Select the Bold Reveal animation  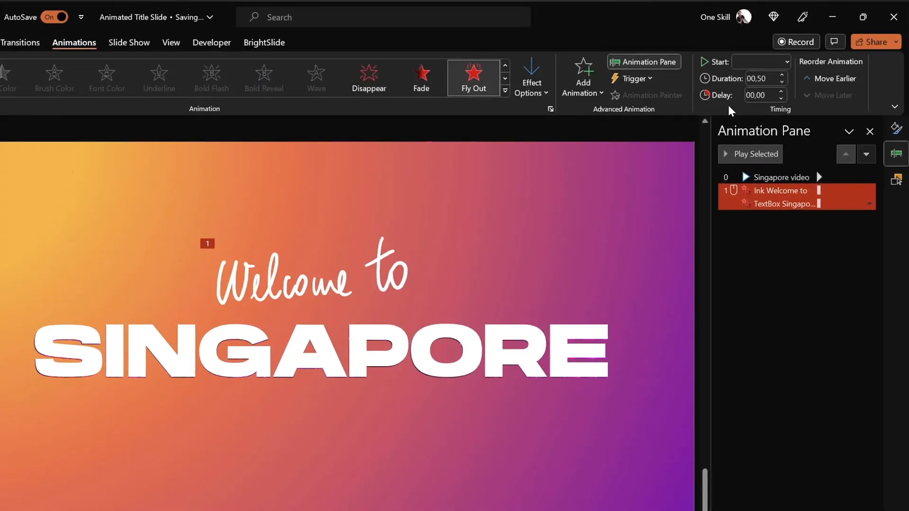click(264, 78)
